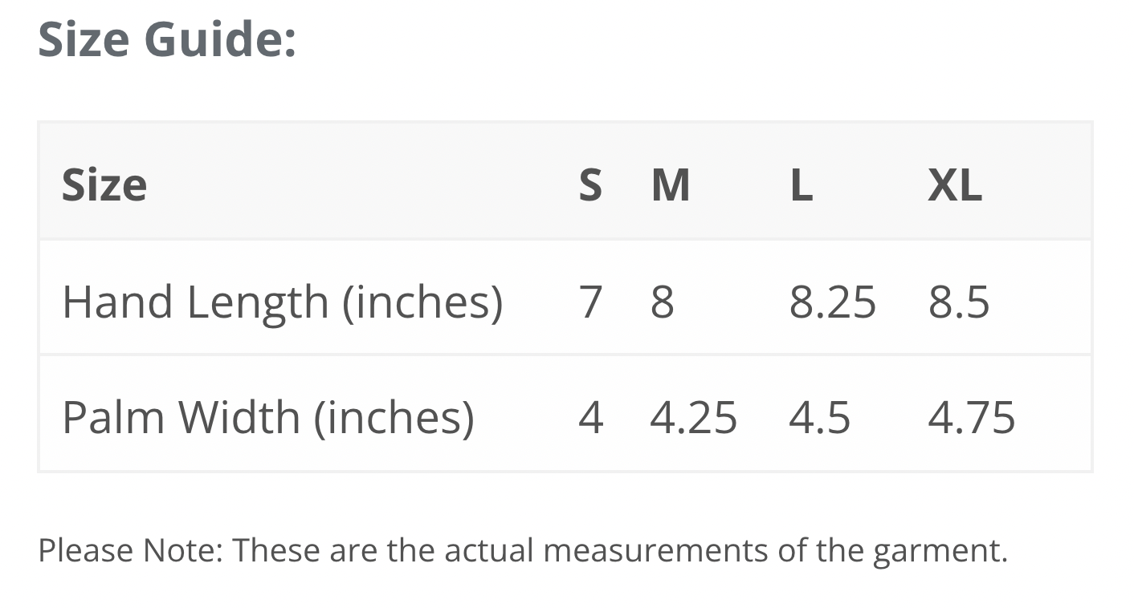This screenshot has width=1134, height=608.
Task: Click the S size column header
Action: point(590,185)
